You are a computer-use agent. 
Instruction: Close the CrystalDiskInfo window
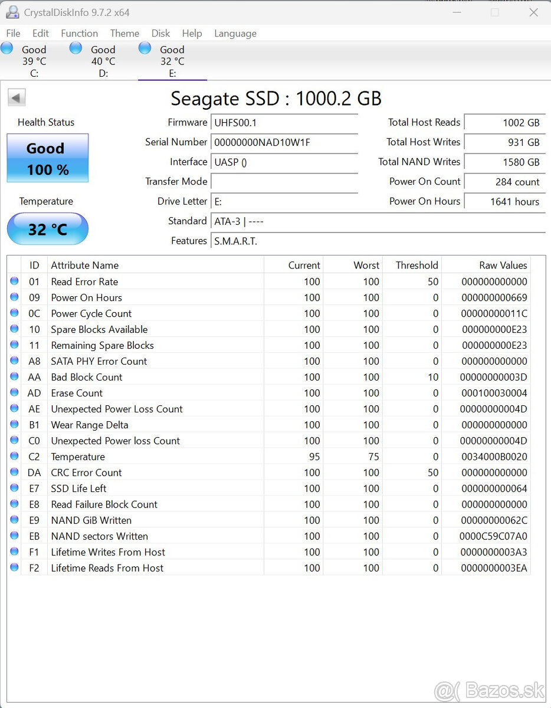[533, 12]
